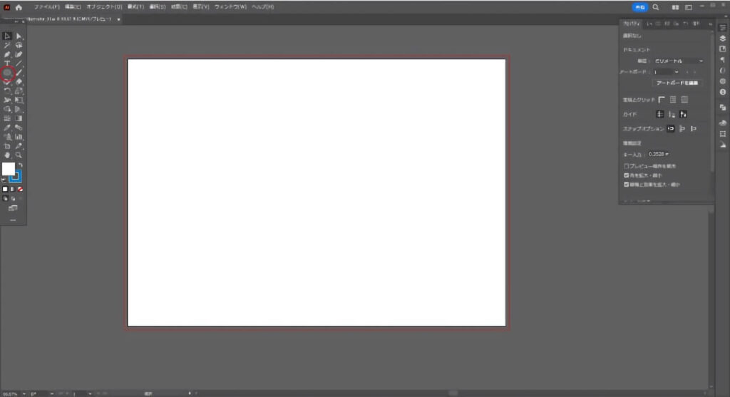Open the ヘルプ (Help) menu
This screenshot has height=397, width=730.
[262, 7]
